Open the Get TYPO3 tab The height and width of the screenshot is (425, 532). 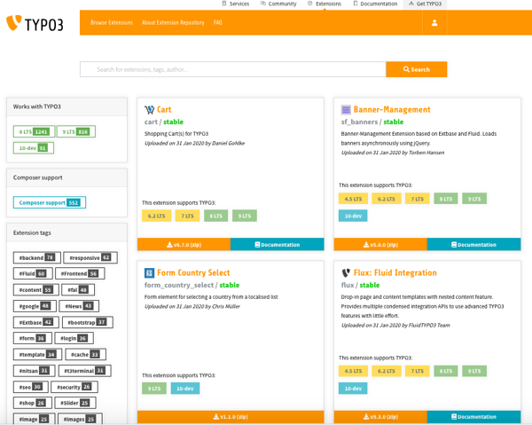click(x=426, y=4)
